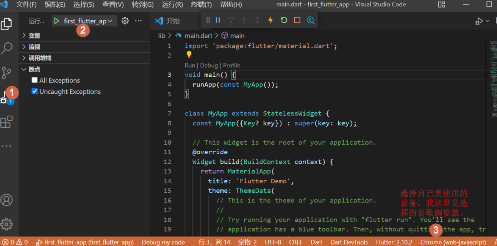
Task: Click first_flutter_app debug target in status bar
Action: (x=84, y=242)
